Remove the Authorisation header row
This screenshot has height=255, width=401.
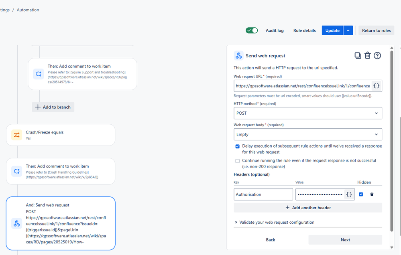[x=372, y=194]
